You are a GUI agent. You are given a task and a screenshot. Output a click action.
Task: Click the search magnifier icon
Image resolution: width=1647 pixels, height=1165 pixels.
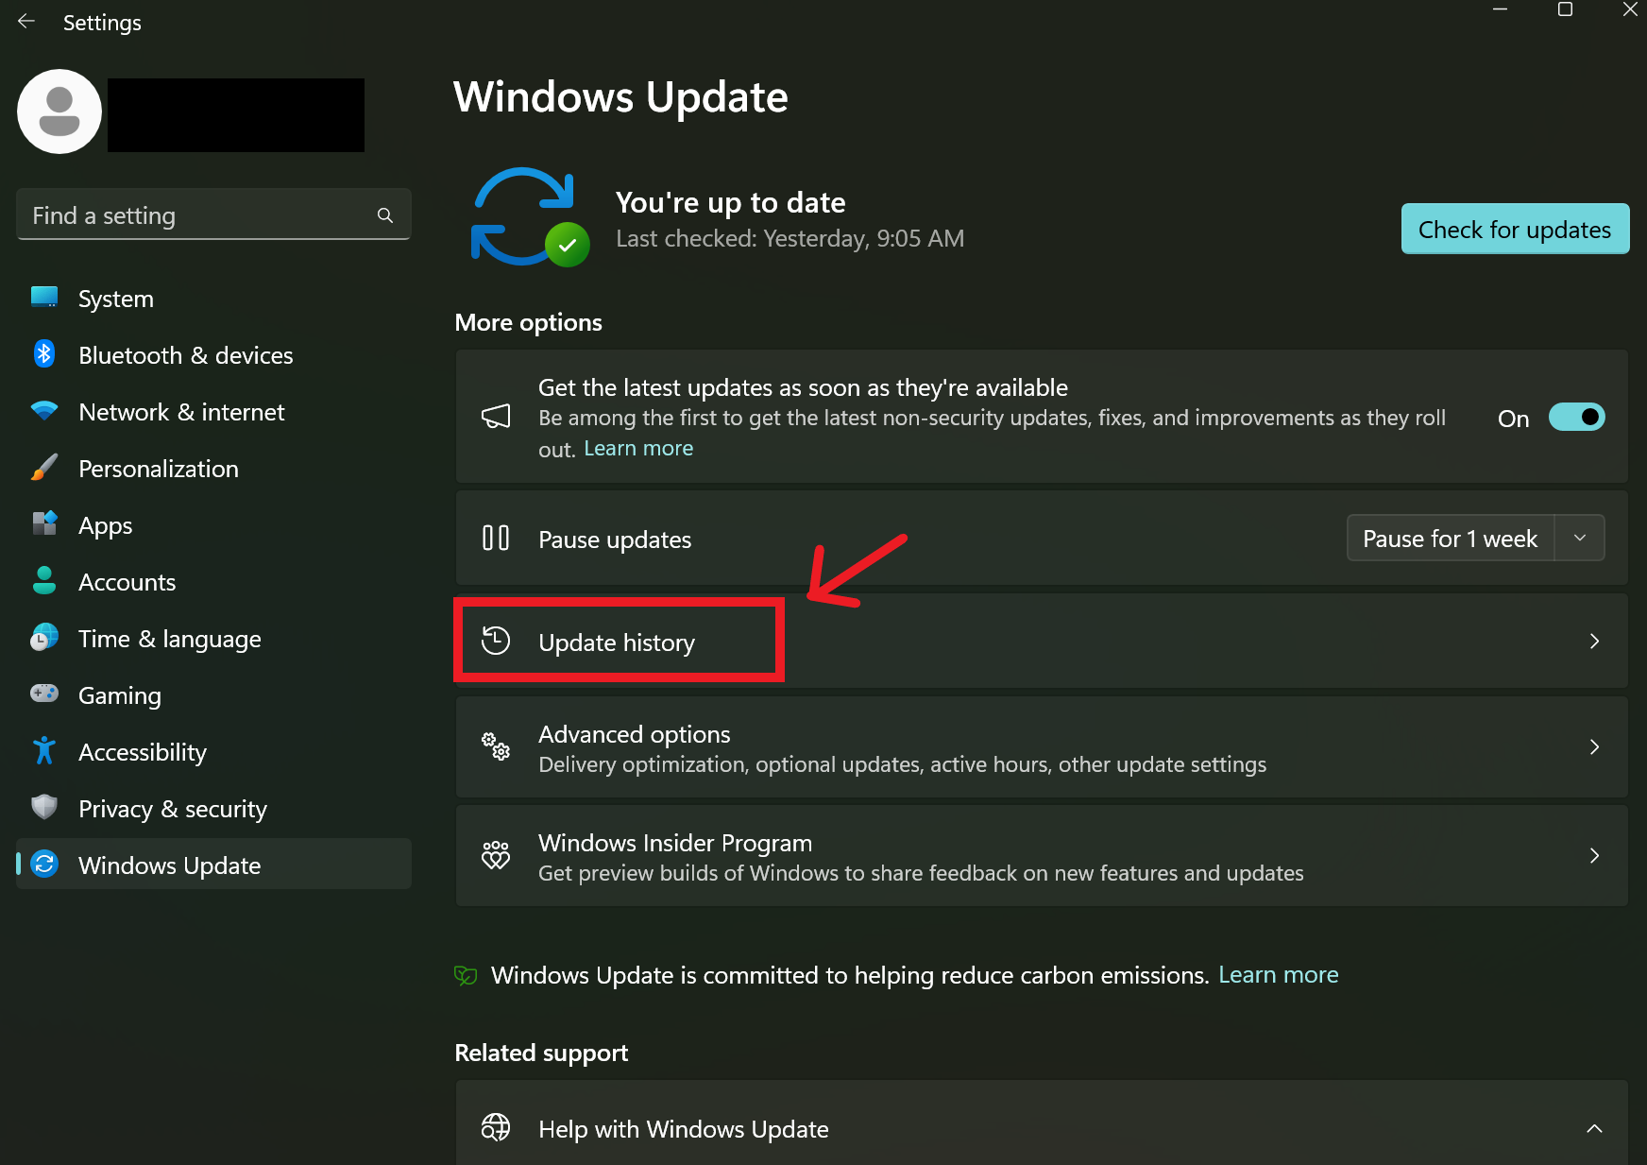385,215
